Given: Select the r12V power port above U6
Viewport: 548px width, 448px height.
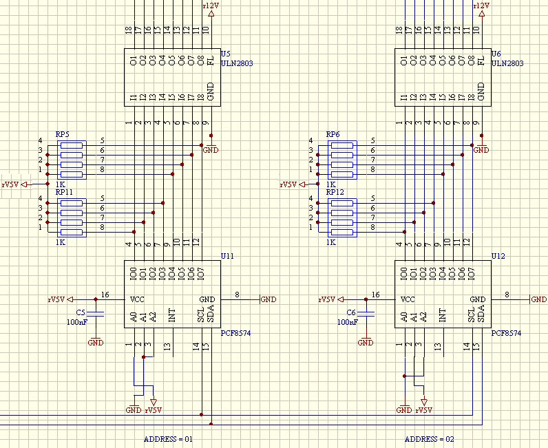Looking at the screenshot, I should (x=481, y=6).
